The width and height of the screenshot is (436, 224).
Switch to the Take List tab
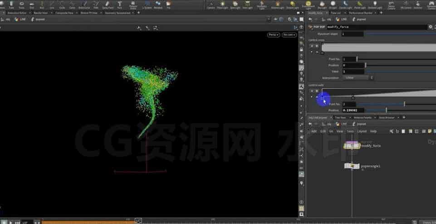click(336, 13)
